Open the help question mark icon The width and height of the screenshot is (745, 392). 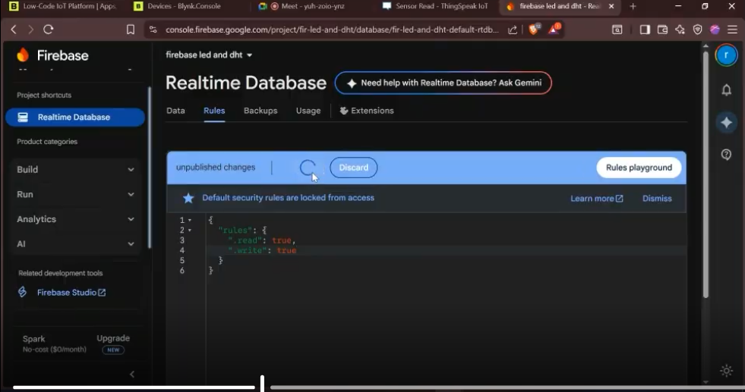click(726, 155)
